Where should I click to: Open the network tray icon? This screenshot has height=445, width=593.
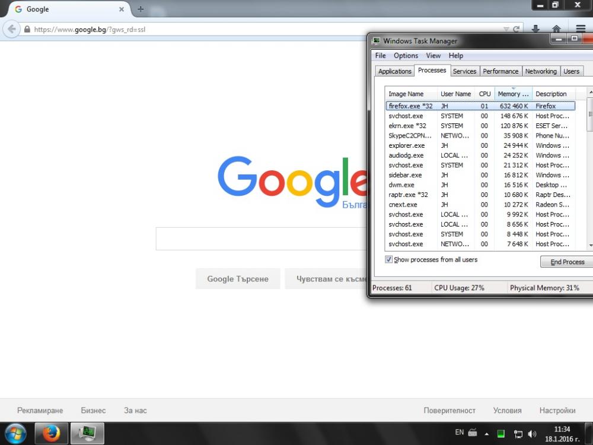[x=518, y=434]
